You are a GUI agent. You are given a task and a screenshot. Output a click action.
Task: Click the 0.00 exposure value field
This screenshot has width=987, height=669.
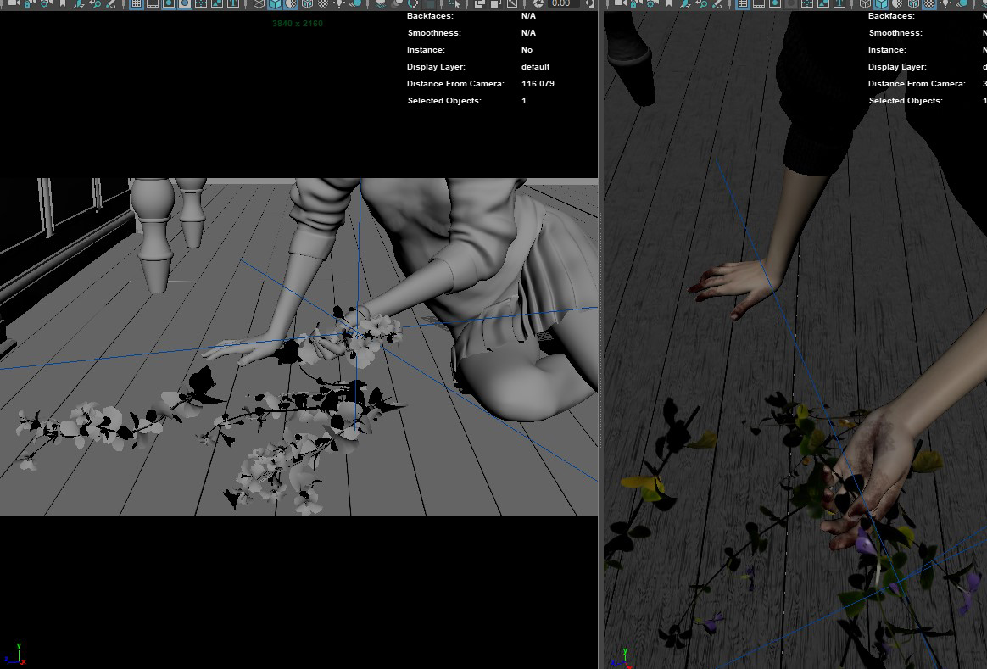pos(561,4)
